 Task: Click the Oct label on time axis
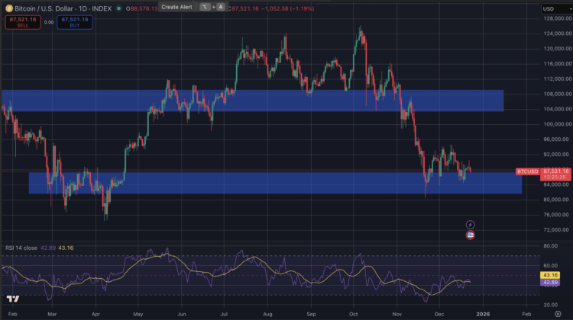point(354,314)
